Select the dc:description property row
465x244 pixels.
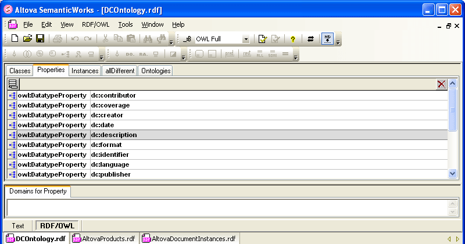[227, 135]
